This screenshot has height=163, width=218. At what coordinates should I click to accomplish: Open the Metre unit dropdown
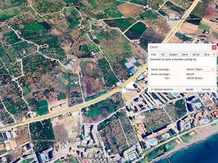[x=205, y=69]
